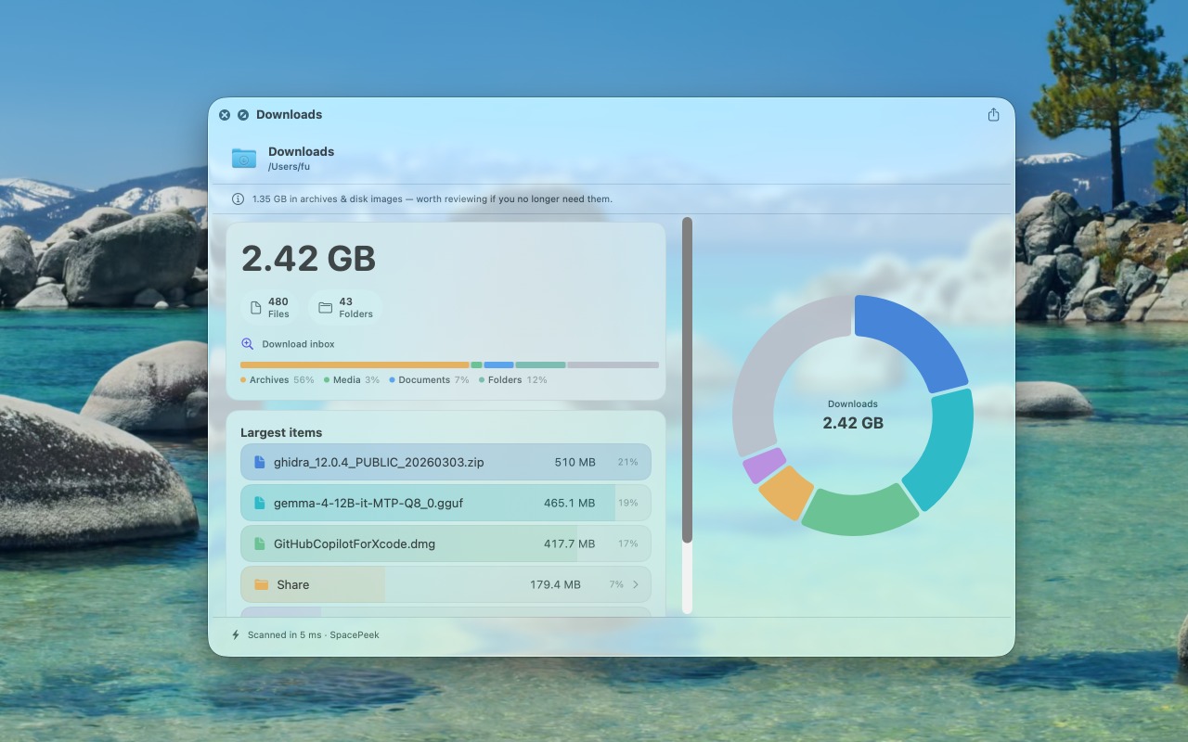Click the 417.7 MB size value
Viewport: 1188px width, 742px height.
[x=570, y=544]
